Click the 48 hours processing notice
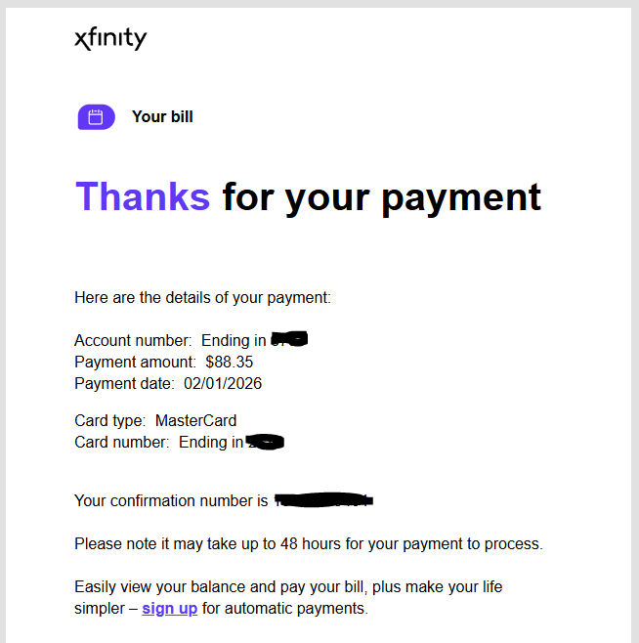The width and height of the screenshot is (639, 643). tap(308, 543)
